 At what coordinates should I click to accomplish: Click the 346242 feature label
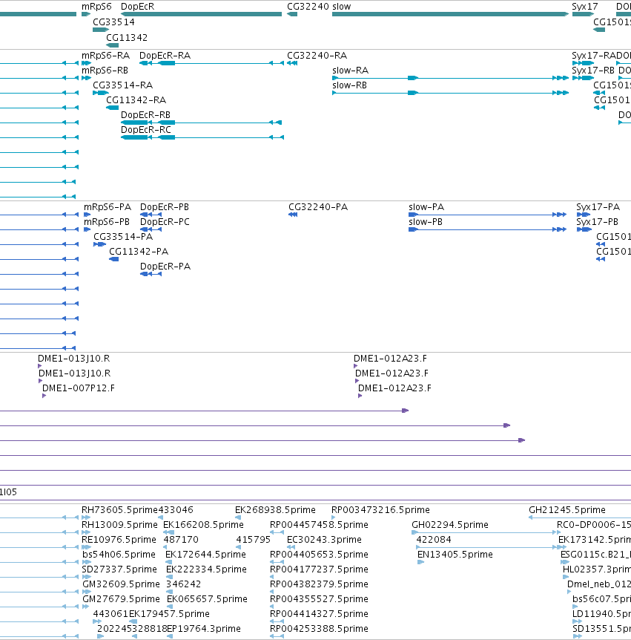click(x=183, y=584)
